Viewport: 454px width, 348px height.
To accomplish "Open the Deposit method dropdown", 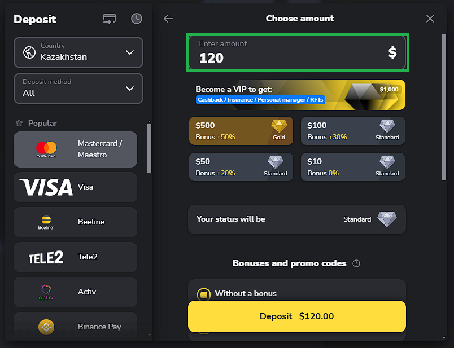I will 78,89.
